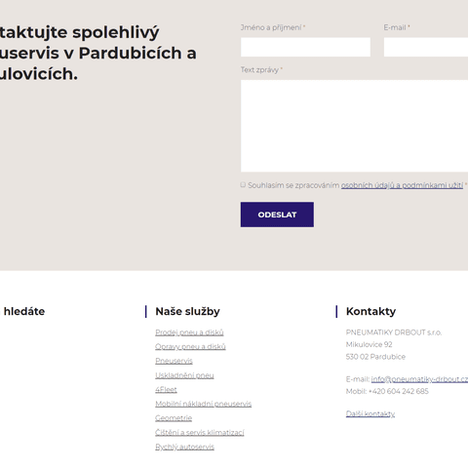Select the Pneuservis footer link

[x=174, y=361]
